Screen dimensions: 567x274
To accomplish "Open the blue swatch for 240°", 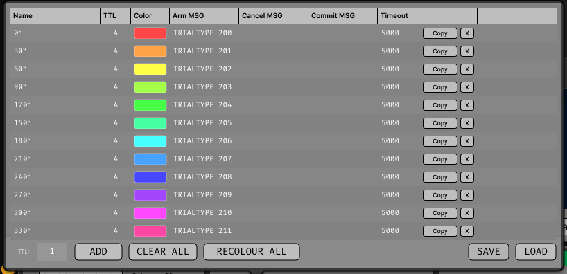I will pyautogui.click(x=150, y=177).
